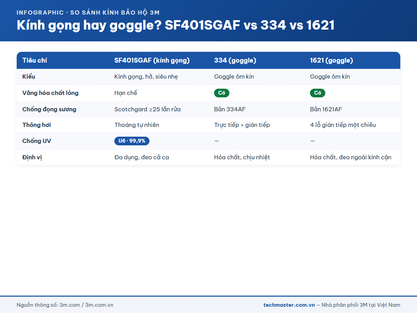Select the 'Tiêu chí' column header

pyautogui.click(x=35, y=61)
